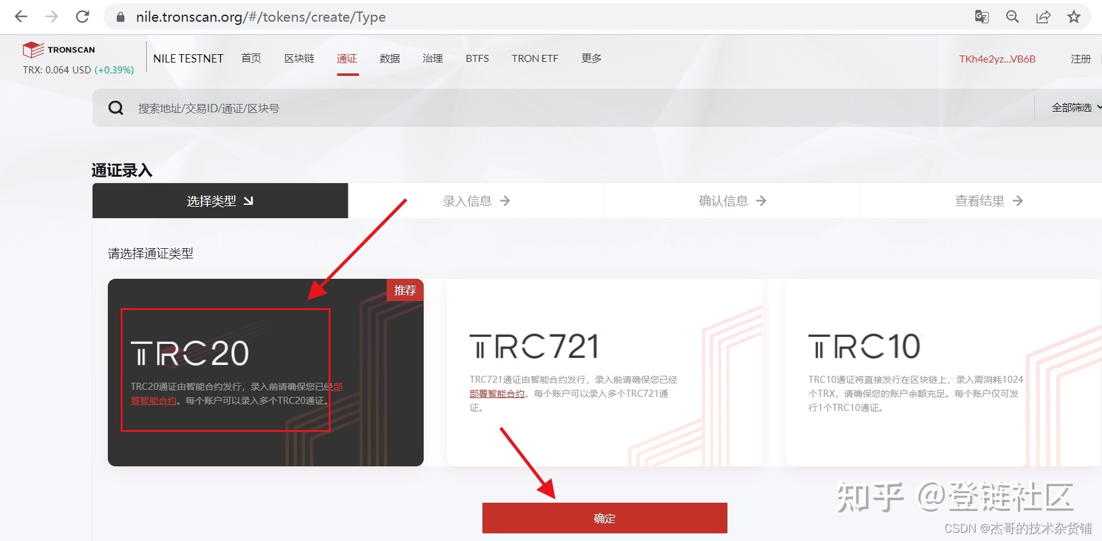The image size is (1102, 541).
Task: Click the red 确定 button
Action: (x=604, y=518)
